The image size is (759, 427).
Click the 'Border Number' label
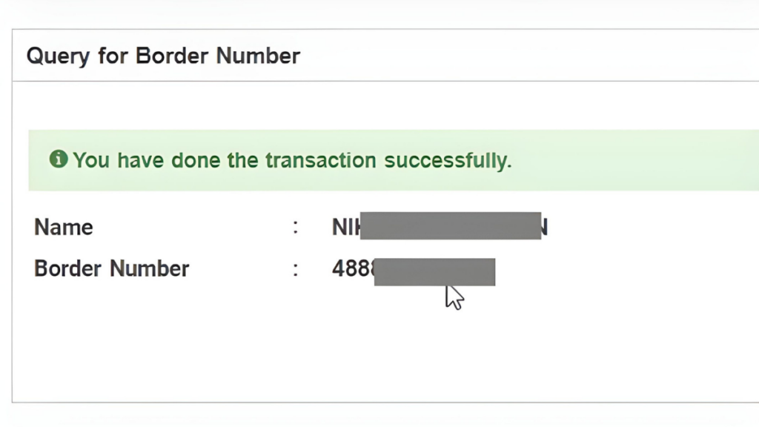pyautogui.click(x=111, y=268)
